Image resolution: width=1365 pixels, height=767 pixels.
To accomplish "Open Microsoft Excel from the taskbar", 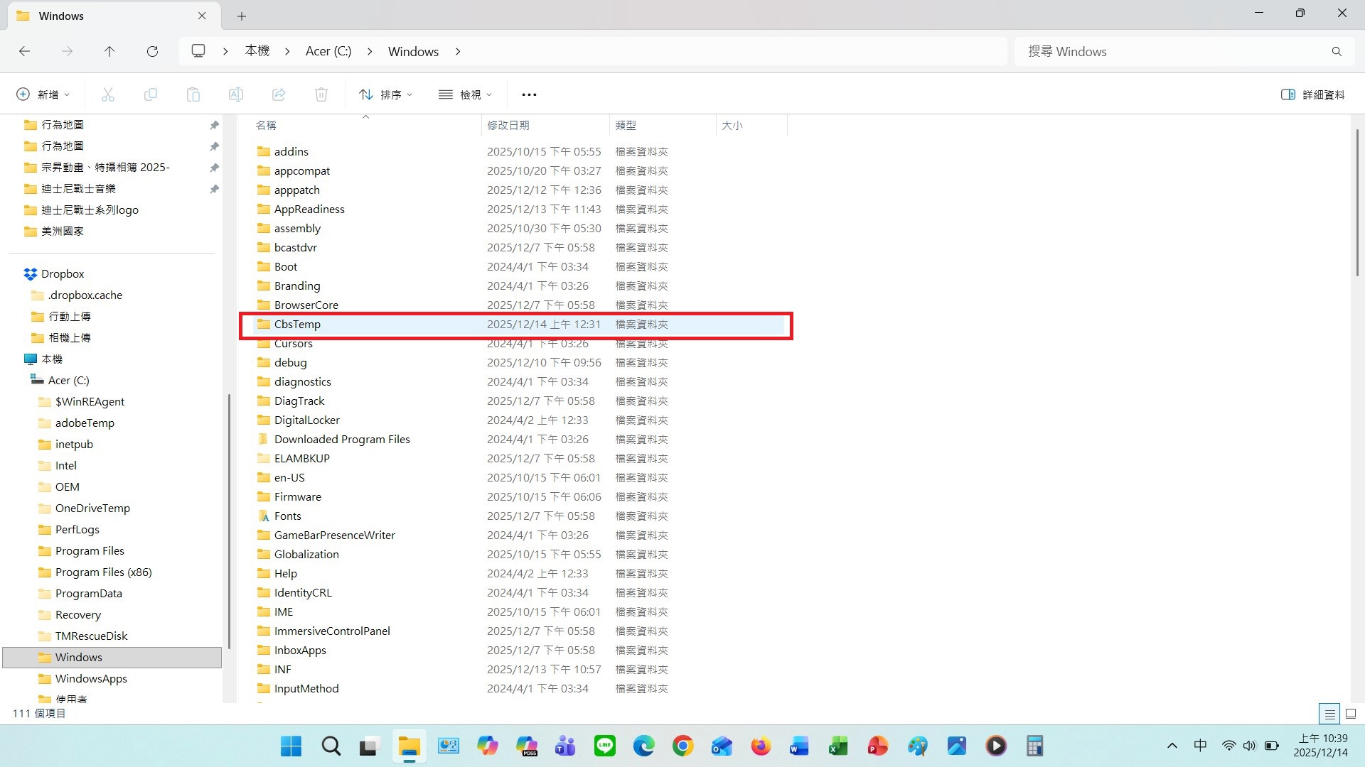I will pos(837,746).
